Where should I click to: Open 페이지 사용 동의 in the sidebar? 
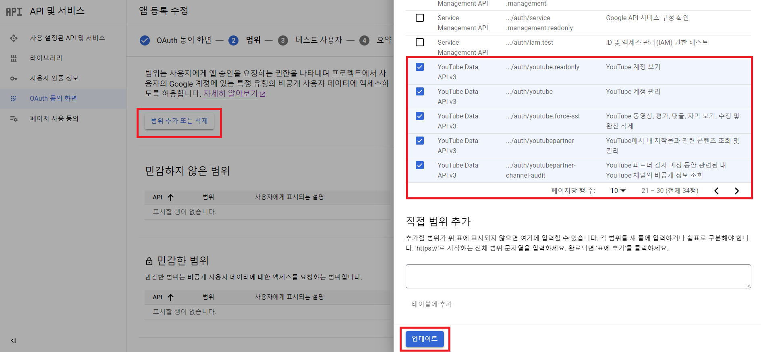coord(54,118)
